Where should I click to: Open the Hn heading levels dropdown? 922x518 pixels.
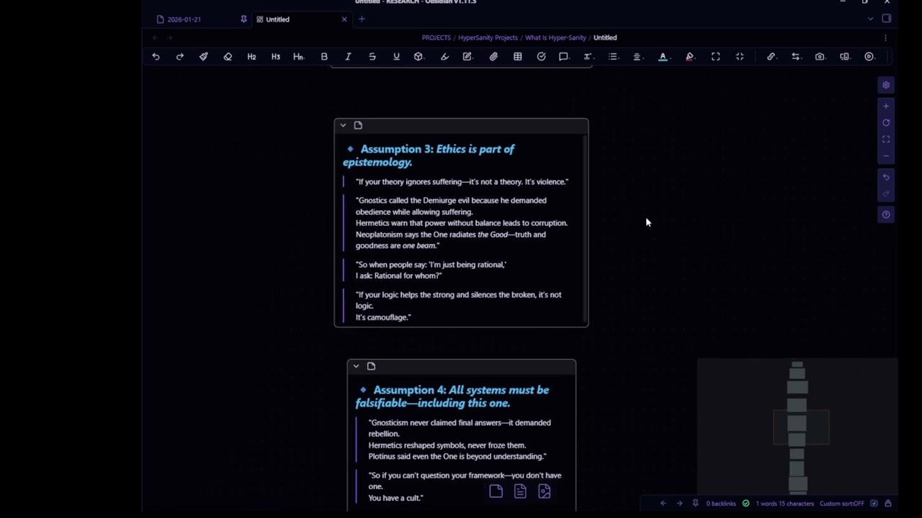pyautogui.click(x=298, y=57)
